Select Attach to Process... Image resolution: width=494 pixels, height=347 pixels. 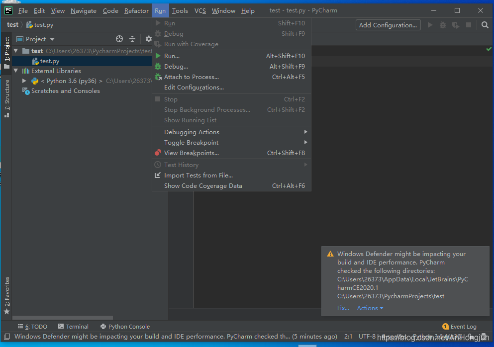(231, 77)
